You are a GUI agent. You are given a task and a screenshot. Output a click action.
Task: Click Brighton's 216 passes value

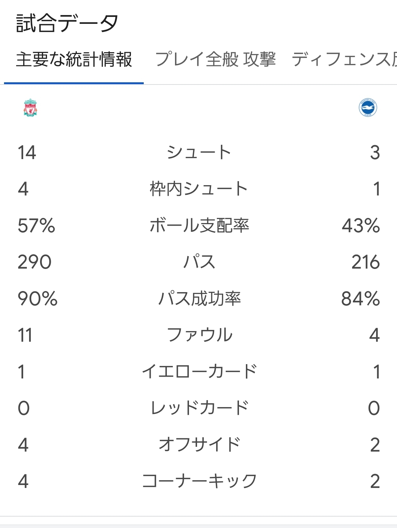point(365,262)
